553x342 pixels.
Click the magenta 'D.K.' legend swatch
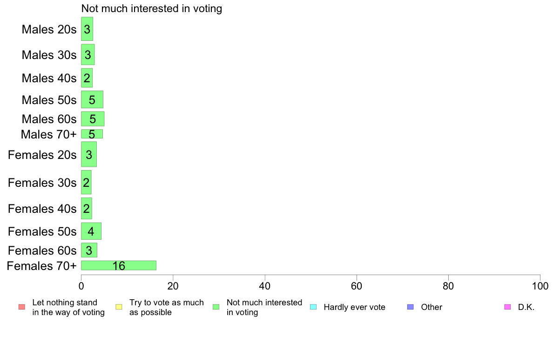[x=507, y=307]
